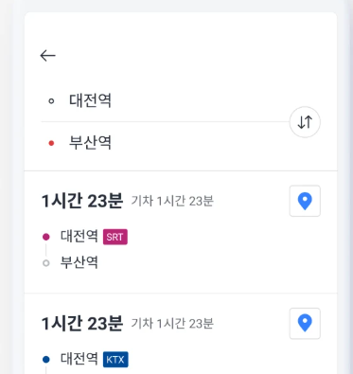Show SRT route on map
The height and width of the screenshot is (374, 353).
(305, 201)
